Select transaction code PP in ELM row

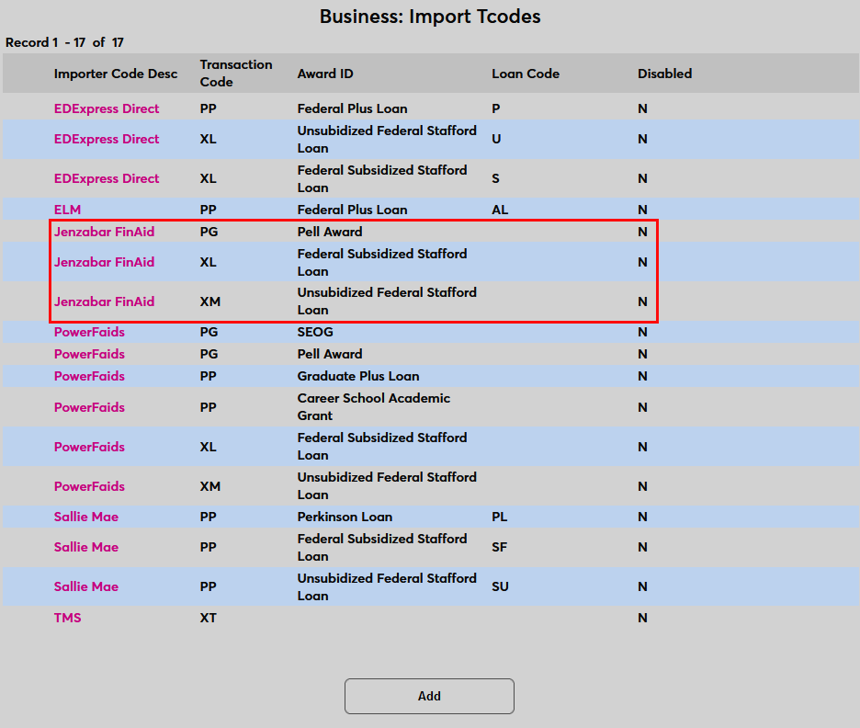[208, 210]
